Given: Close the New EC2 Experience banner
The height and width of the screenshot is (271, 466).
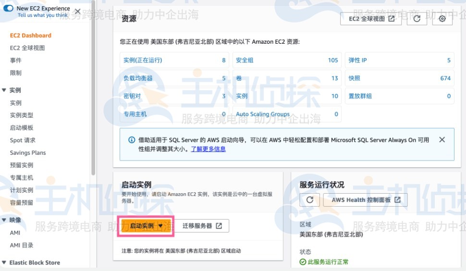Looking at the screenshot, I should 77,12.
